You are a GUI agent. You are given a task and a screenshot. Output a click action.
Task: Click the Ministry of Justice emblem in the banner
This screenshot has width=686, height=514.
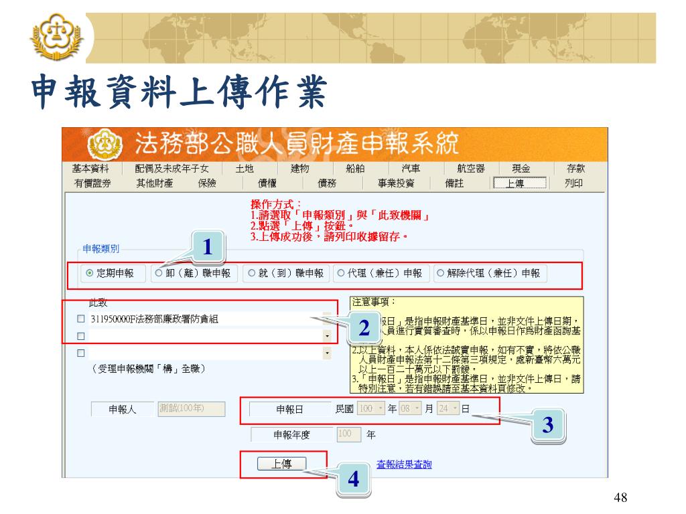coord(104,145)
